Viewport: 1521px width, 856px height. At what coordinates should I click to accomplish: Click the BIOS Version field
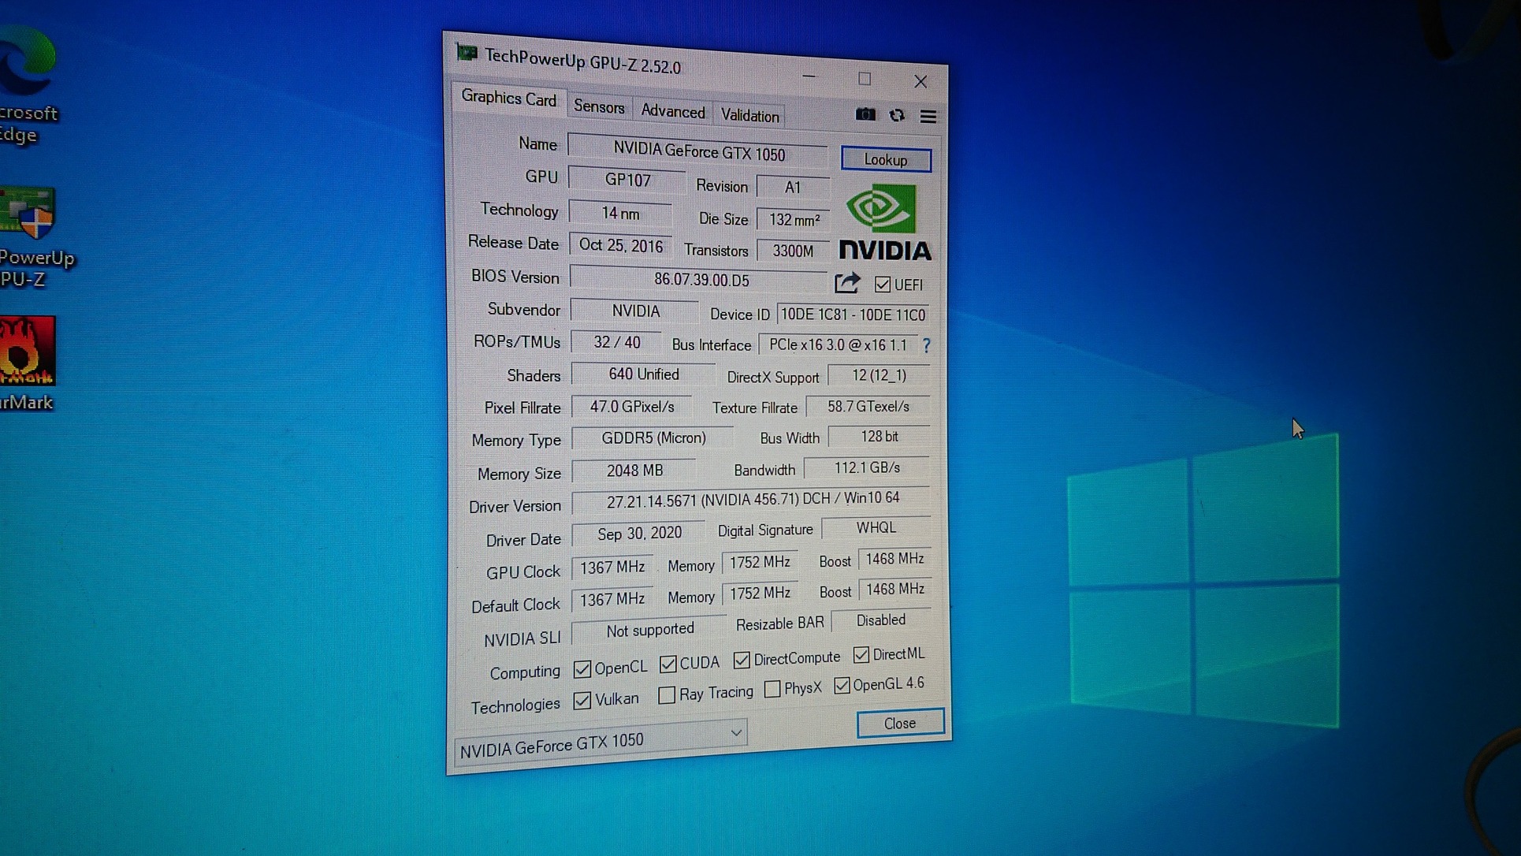click(701, 280)
